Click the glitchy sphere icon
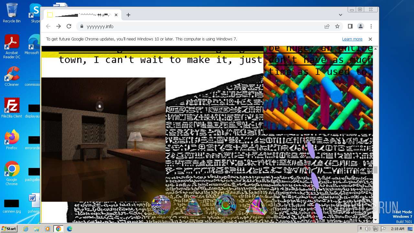The width and height of the screenshot is (414, 233). click(161, 205)
